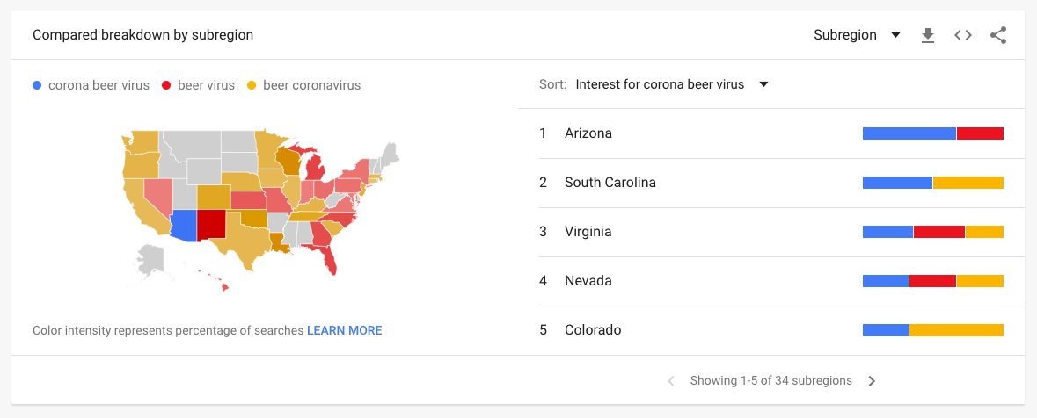
Task: Click the dark red New Mexico state on map
Action: point(212,225)
